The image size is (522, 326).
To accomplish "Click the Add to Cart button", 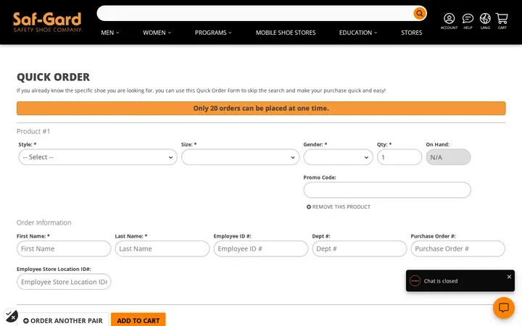I will point(138,320).
